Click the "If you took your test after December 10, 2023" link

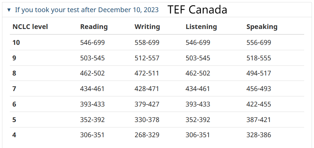coord(87,10)
